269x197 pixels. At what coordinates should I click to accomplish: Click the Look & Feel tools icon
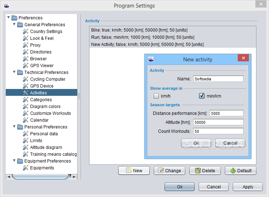[25, 38]
